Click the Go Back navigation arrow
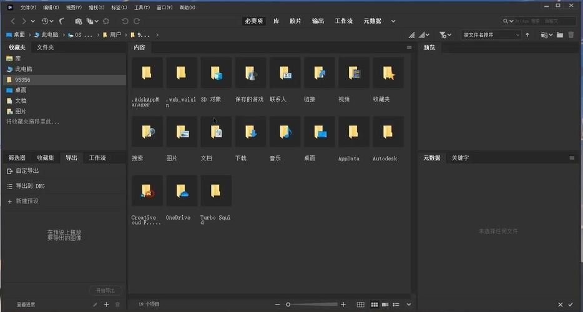This screenshot has height=312, width=583. click(x=13, y=21)
